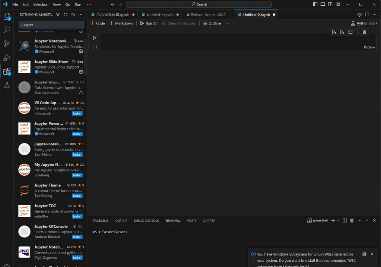Manage Jupyter Notebook Renderers gear
Screen dimensions: 381x267
pos(81,52)
